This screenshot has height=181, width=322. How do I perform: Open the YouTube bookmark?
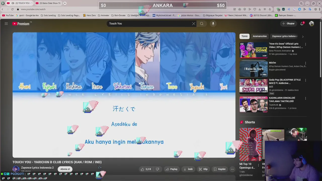pos(8,15)
